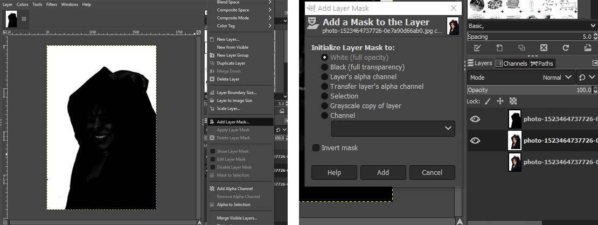Image resolution: width=598 pixels, height=225 pixels.
Task: Expand the Color Tag submenu
Action: 241,26
